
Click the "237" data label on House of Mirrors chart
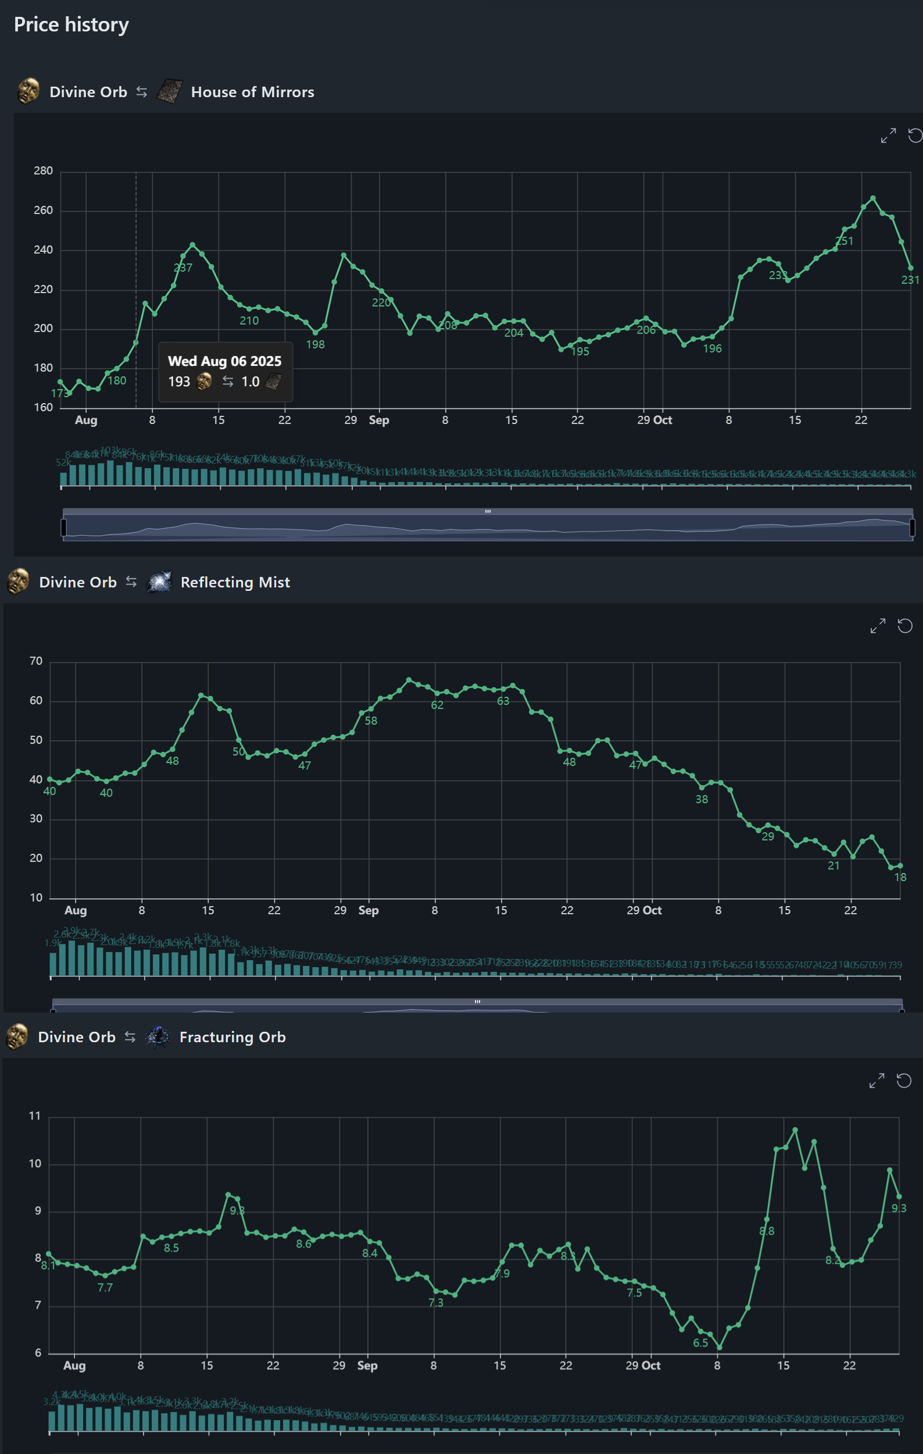pyautogui.click(x=183, y=268)
